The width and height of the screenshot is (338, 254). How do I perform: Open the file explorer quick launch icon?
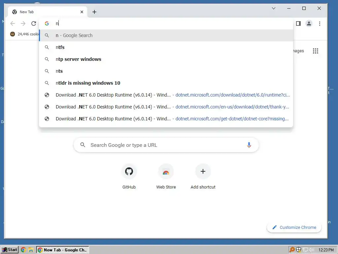point(31,250)
